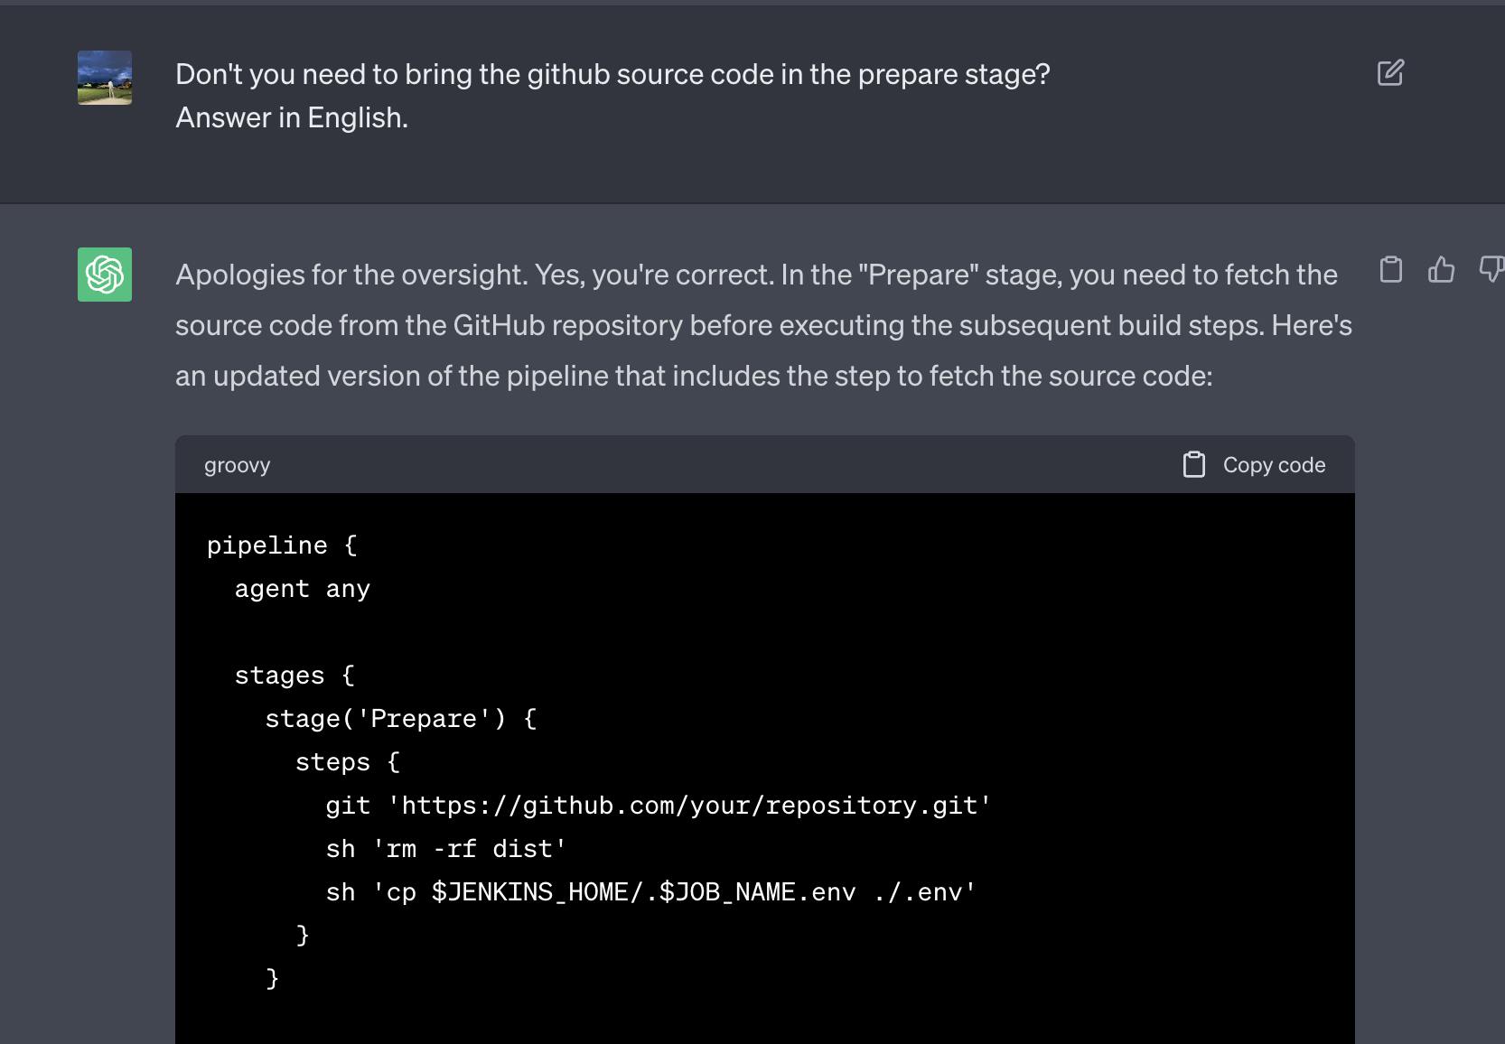Viewport: 1505px width, 1044px height.
Task: Click the user question about prepare stage
Action: tap(612, 74)
